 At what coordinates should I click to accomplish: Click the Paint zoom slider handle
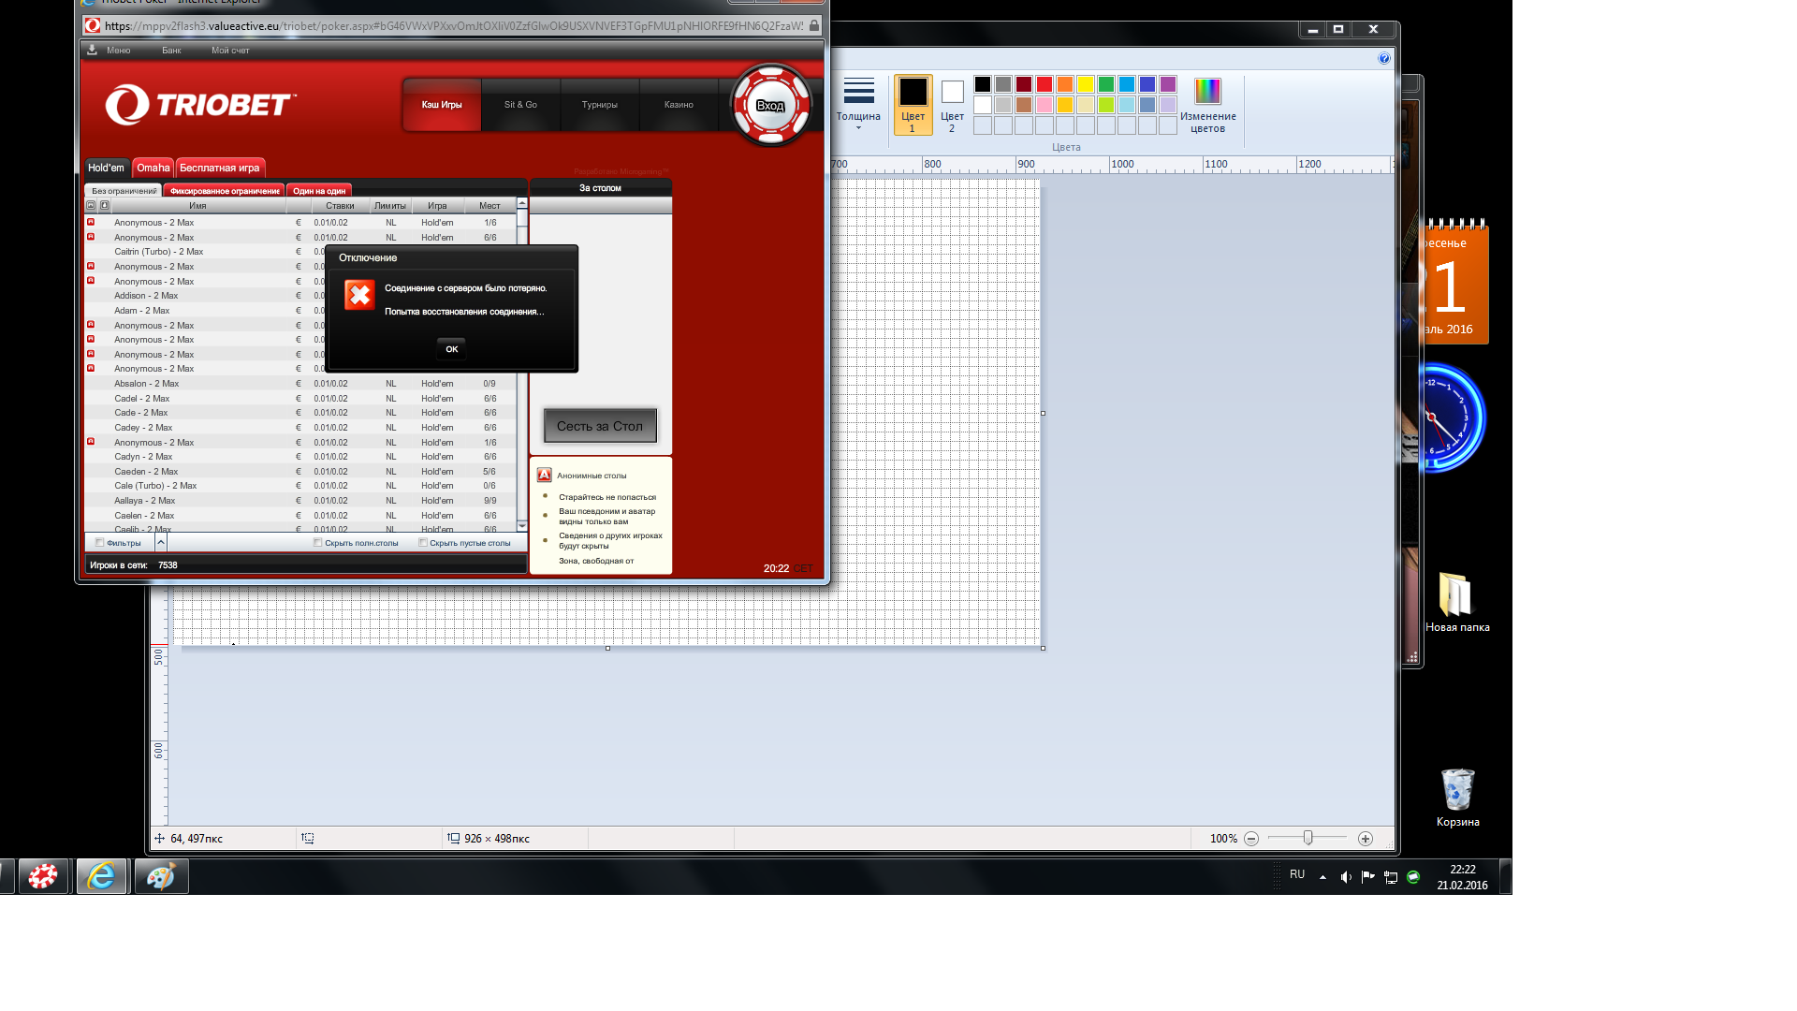[x=1308, y=838]
